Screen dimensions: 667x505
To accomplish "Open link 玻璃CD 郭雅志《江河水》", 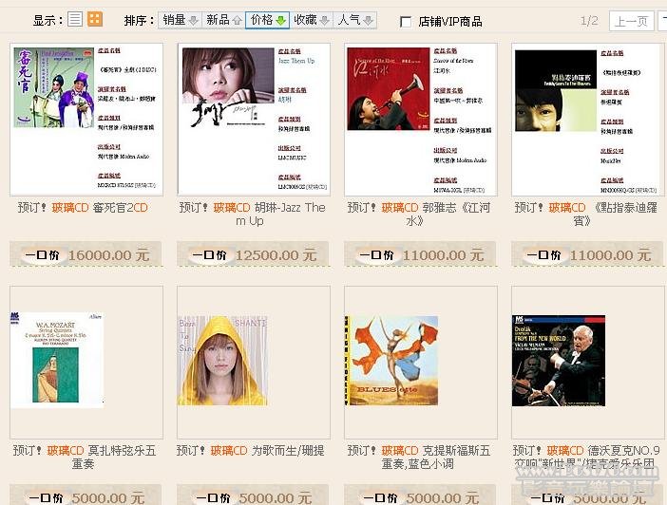I will pyautogui.click(x=419, y=215).
